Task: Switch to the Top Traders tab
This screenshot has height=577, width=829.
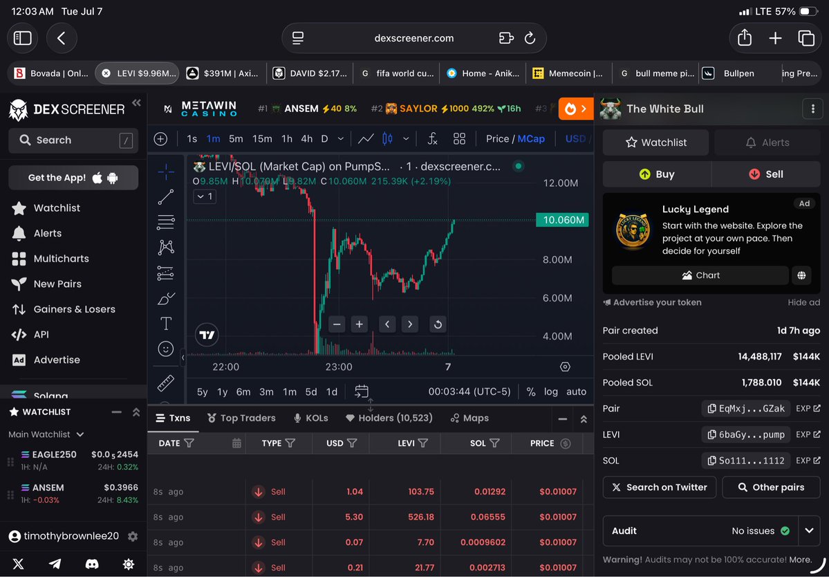Action: pos(241,418)
